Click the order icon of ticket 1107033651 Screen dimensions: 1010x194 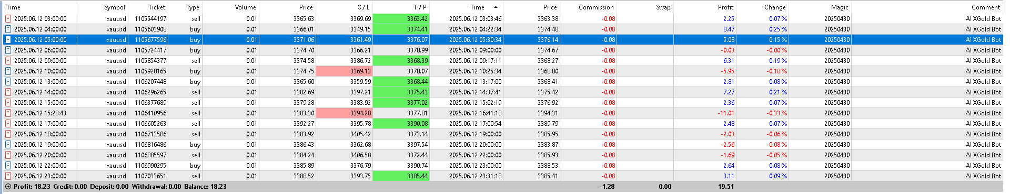8,176
